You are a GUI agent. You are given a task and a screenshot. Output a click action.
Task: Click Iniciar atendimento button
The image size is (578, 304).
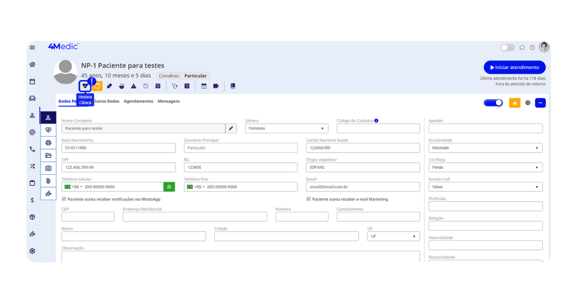coord(514,67)
